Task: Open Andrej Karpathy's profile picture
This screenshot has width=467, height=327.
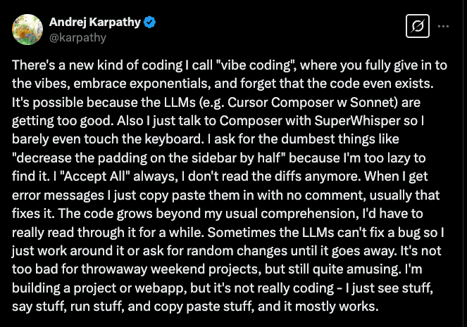Action: [x=27, y=28]
